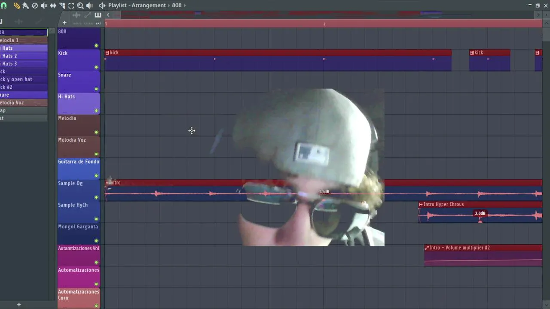Screen dimensions: 550x309
Task: Open the Intro Hyper Chrous clip menu
Action: point(421,205)
